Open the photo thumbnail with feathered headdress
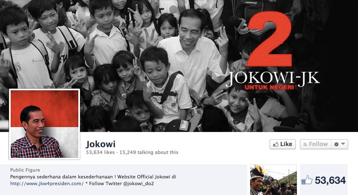The width and height of the screenshot is (358, 195). pos(273,180)
